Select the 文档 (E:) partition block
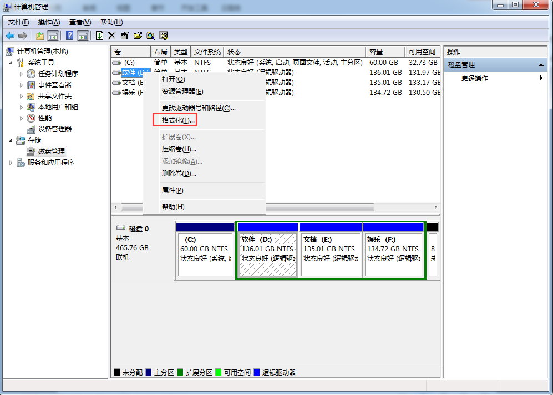The image size is (553, 395). click(x=331, y=250)
